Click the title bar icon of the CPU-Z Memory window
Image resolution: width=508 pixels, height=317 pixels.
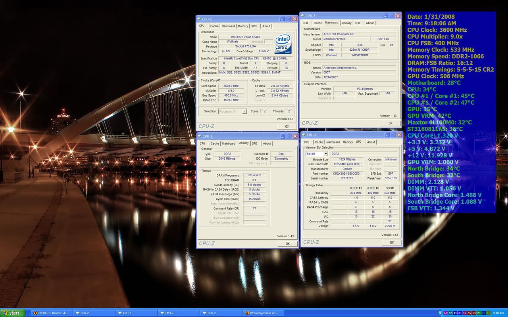click(200, 136)
